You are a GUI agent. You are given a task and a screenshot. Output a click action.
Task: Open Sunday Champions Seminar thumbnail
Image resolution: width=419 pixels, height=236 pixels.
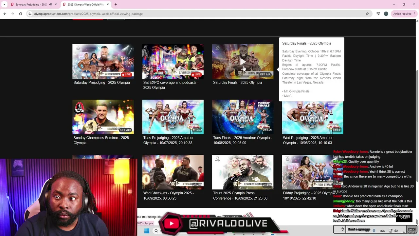pyautogui.click(x=103, y=117)
